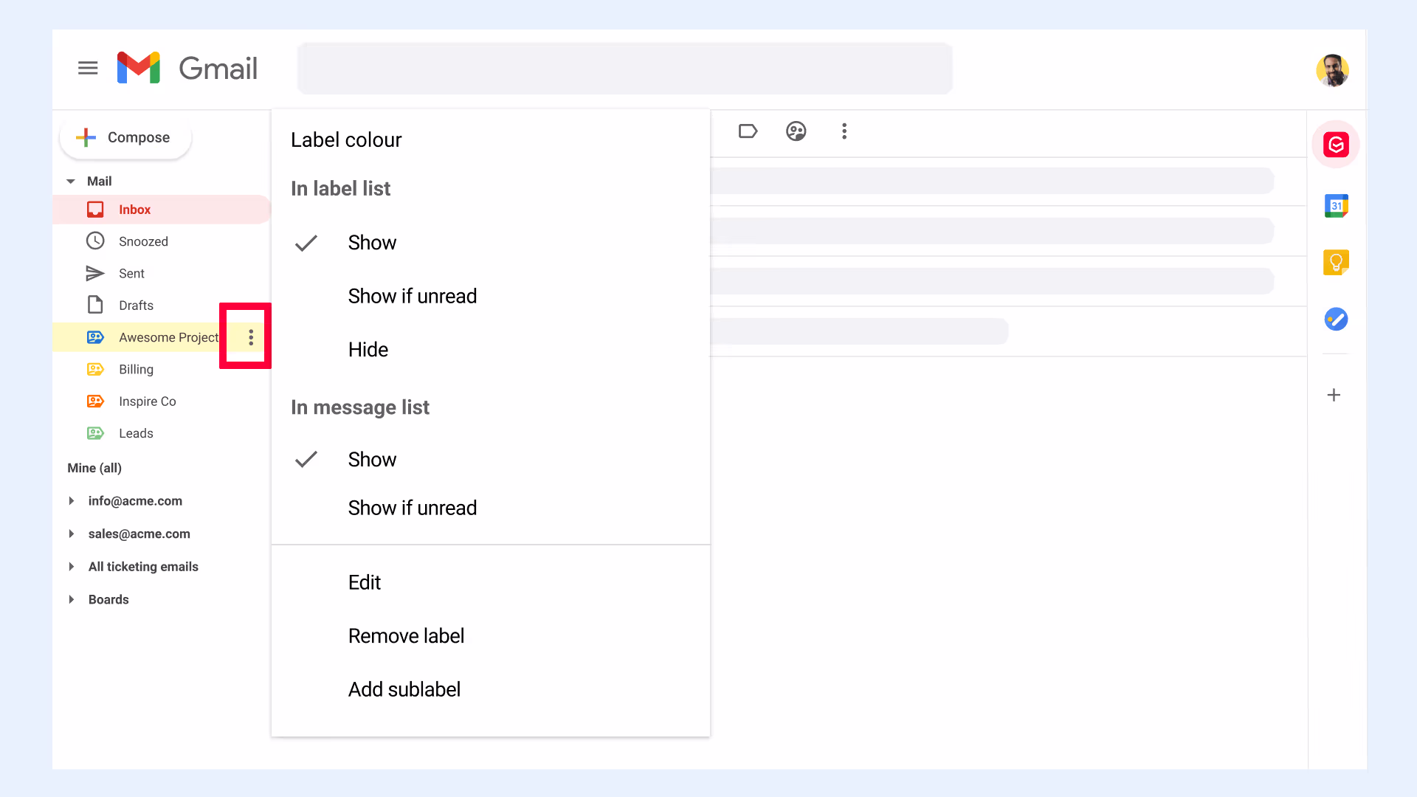The image size is (1417, 797).
Task: Click the Drafts document icon
Action: pos(95,305)
